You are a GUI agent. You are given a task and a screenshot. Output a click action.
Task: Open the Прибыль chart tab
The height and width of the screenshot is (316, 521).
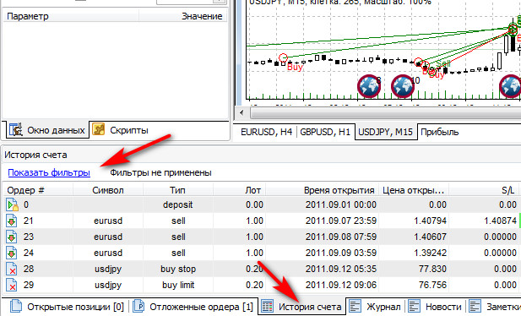tap(439, 132)
